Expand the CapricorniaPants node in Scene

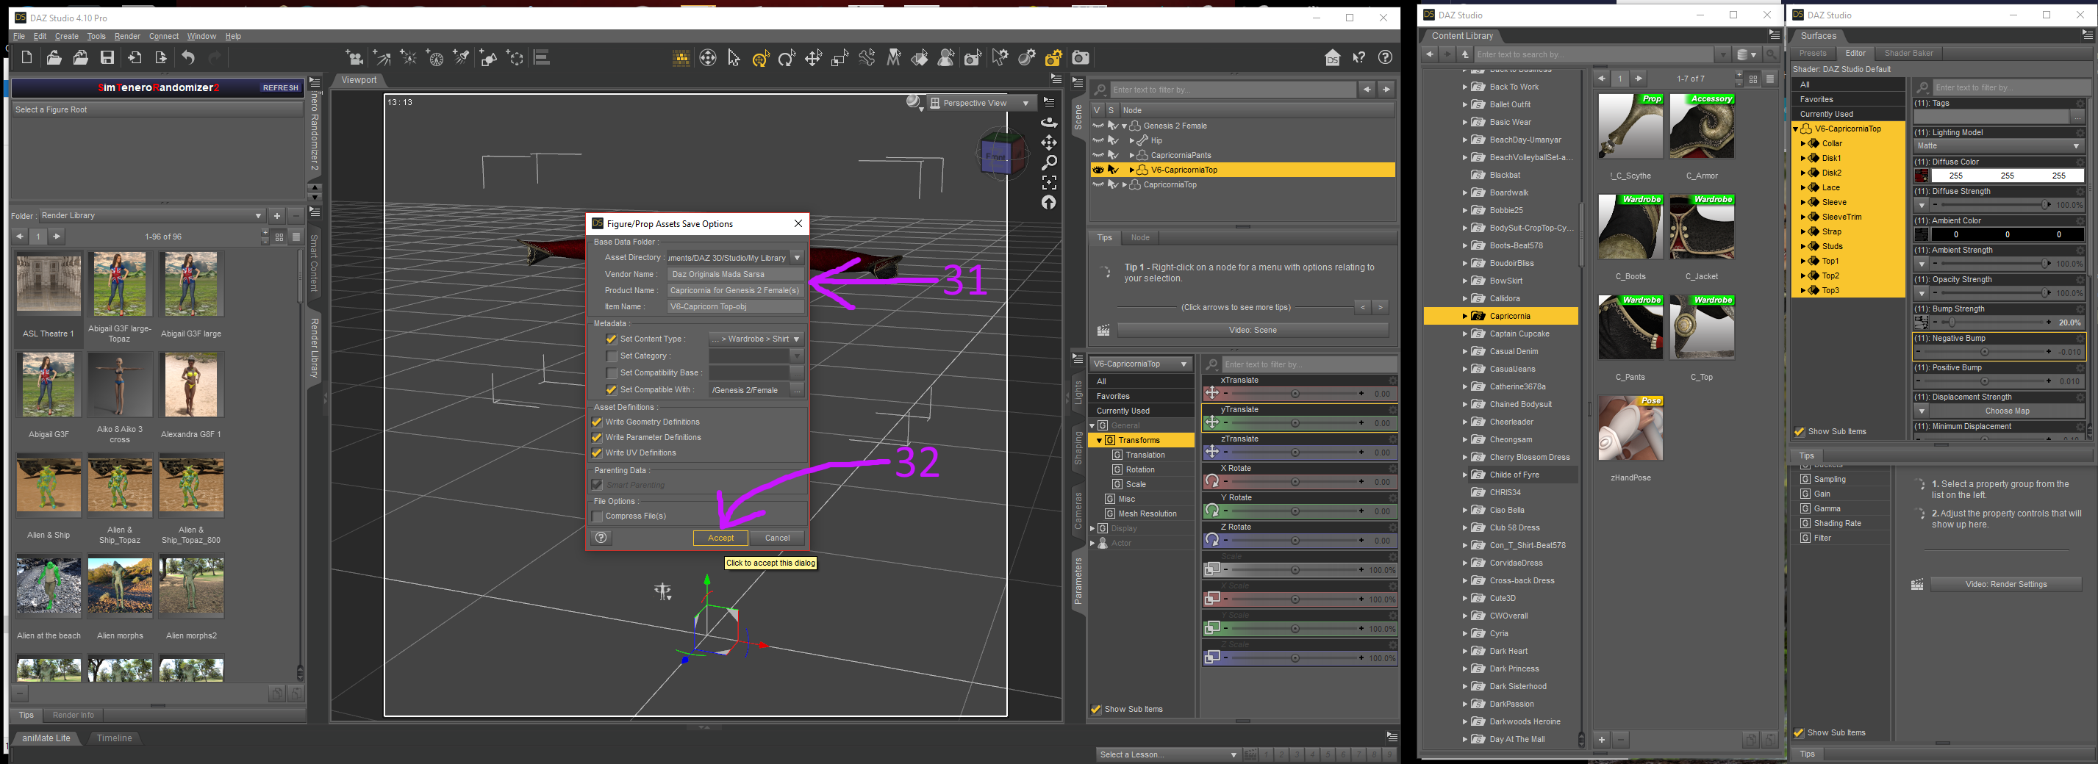pyautogui.click(x=1132, y=156)
